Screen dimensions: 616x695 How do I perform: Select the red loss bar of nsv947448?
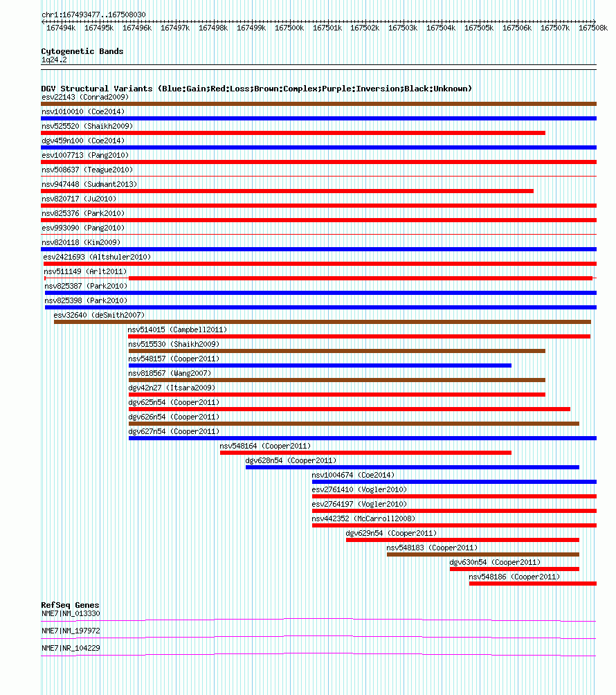(x=287, y=191)
